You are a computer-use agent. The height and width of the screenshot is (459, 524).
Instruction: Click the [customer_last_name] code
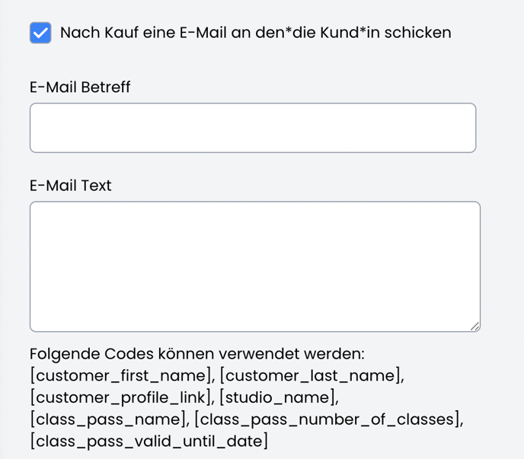[312, 375]
